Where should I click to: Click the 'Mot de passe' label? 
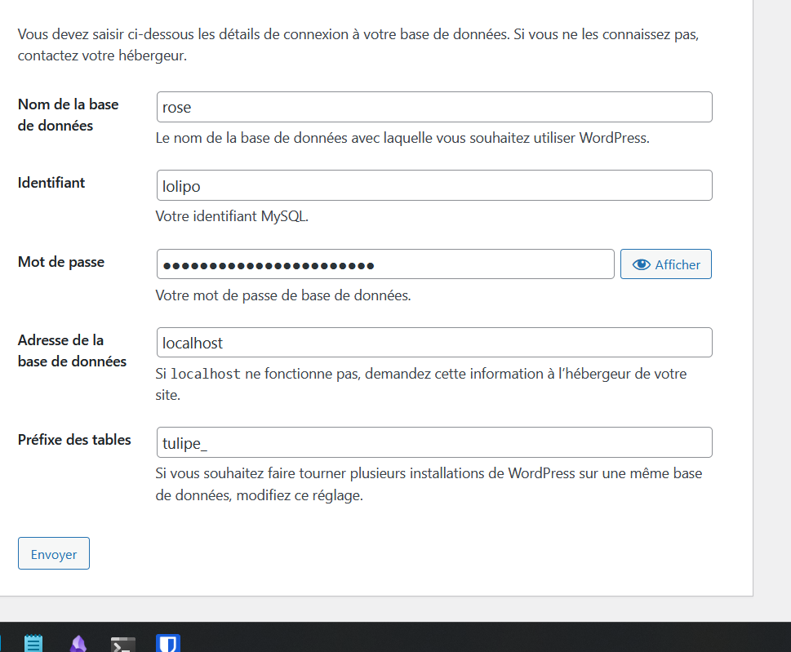coord(61,262)
